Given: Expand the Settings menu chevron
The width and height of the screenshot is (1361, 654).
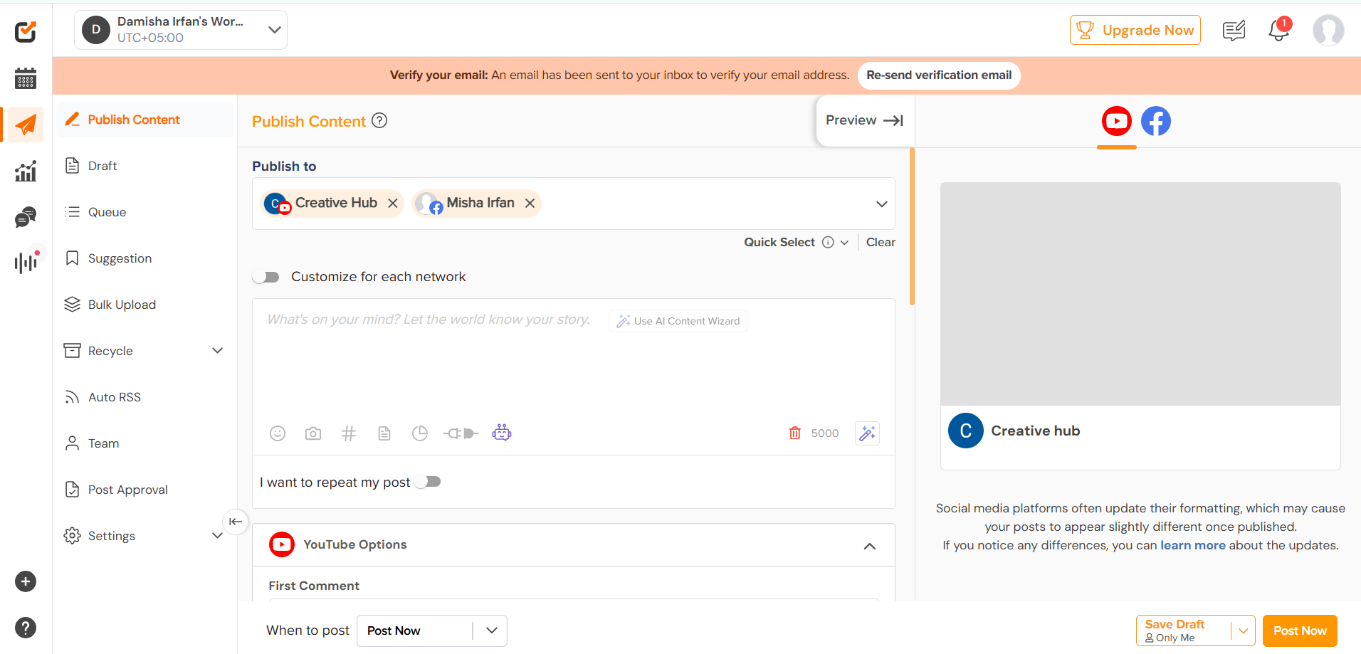Looking at the screenshot, I should click(x=218, y=535).
